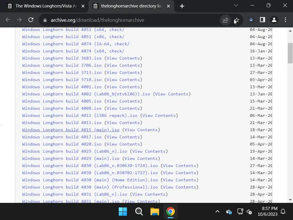Image resolution: width=293 pixels, height=220 pixels.
Task: Click the muted volume tray icon
Action: [249, 212]
